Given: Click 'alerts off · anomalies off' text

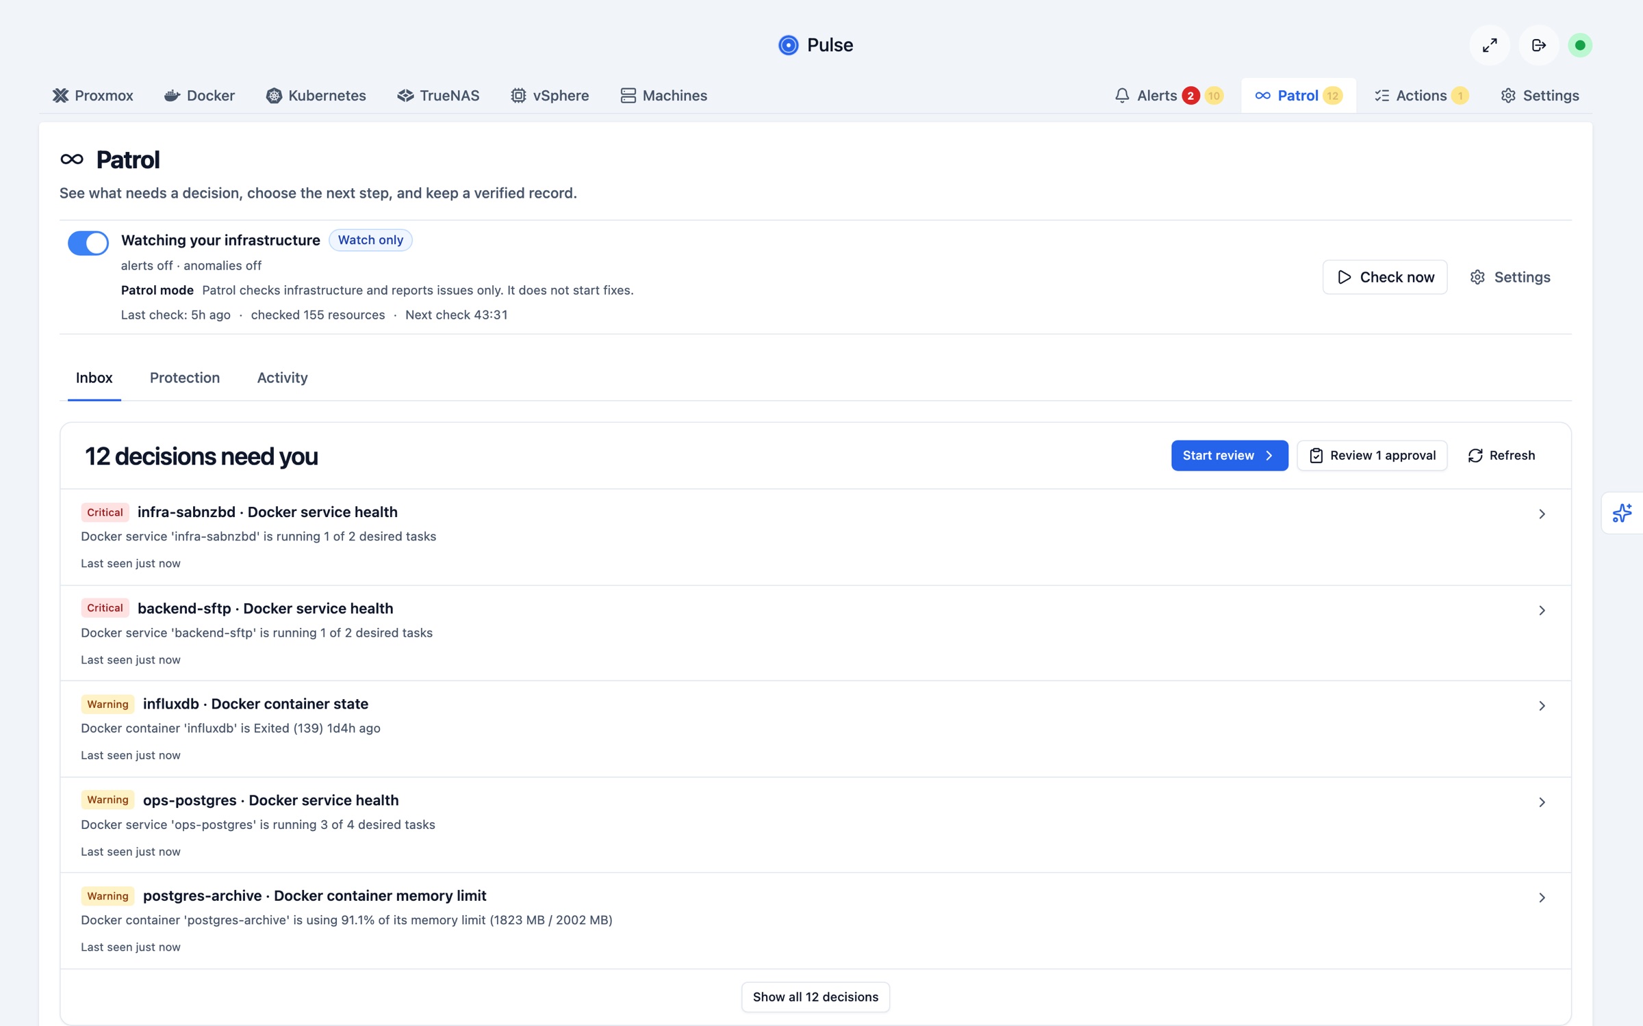Looking at the screenshot, I should (191, 265).
